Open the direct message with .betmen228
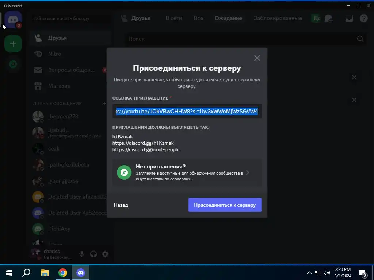The height and width of the screenshot is (280, 374). coord(70,116)
